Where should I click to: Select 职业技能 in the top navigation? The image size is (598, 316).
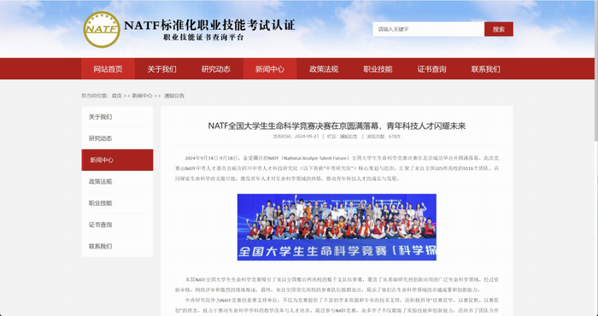[x=378, y=69]
